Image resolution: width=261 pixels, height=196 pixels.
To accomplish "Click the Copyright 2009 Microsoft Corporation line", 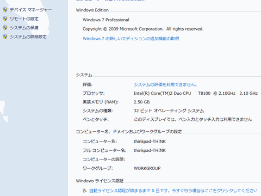I will coord(143,29).
